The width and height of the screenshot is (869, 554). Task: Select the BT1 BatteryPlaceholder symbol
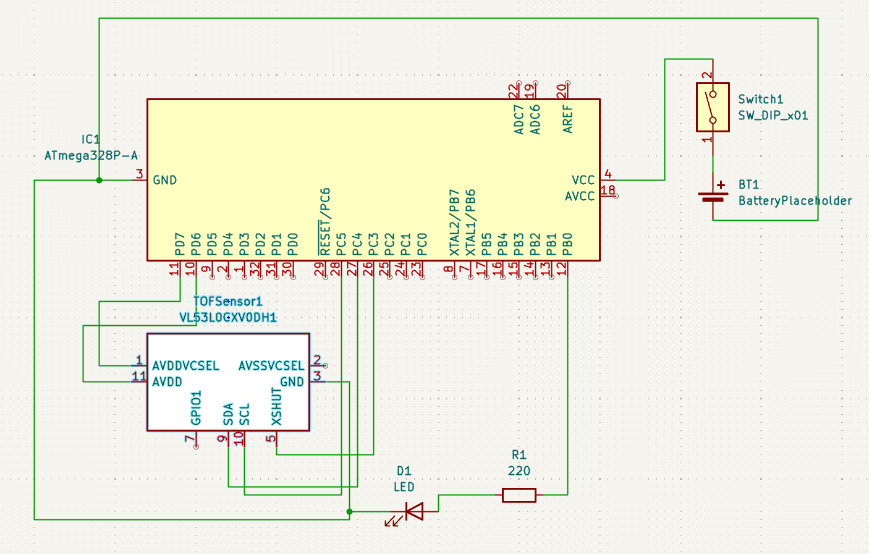(712, 197)
